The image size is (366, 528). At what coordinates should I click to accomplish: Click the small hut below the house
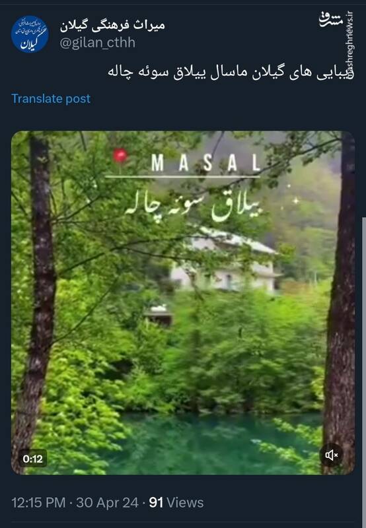tap(159, 315)
